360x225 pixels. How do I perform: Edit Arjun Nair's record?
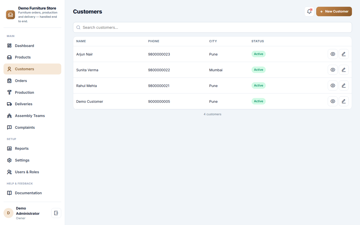(344, 54)
